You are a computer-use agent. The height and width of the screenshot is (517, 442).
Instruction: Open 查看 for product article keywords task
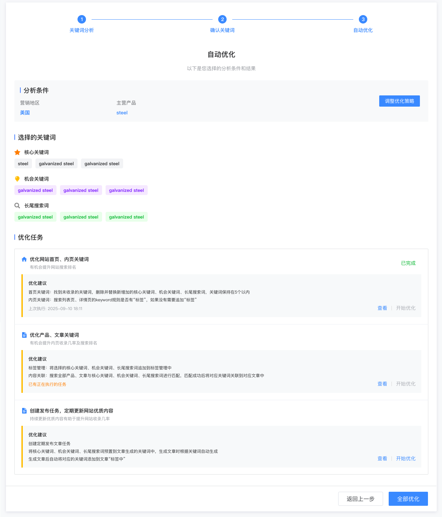point(382,384)
